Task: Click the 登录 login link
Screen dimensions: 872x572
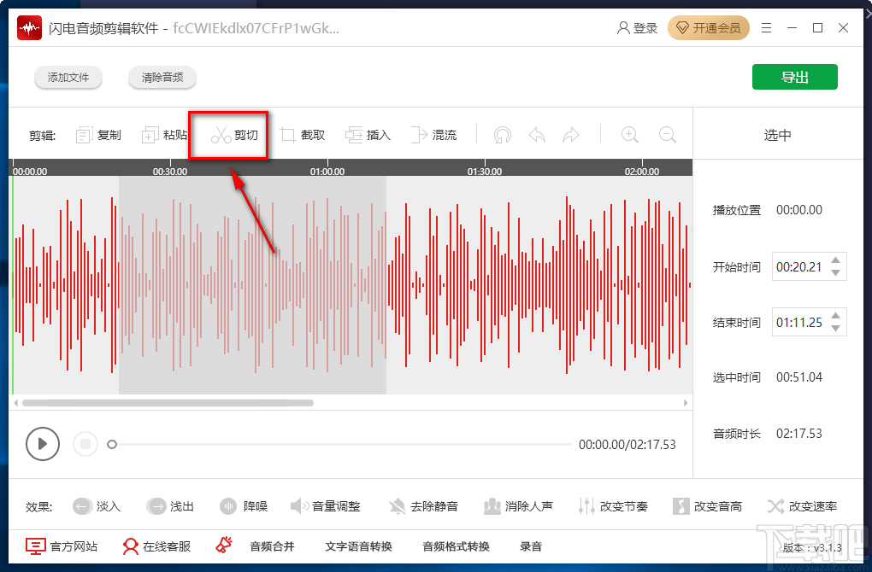Action: [637, 26]
